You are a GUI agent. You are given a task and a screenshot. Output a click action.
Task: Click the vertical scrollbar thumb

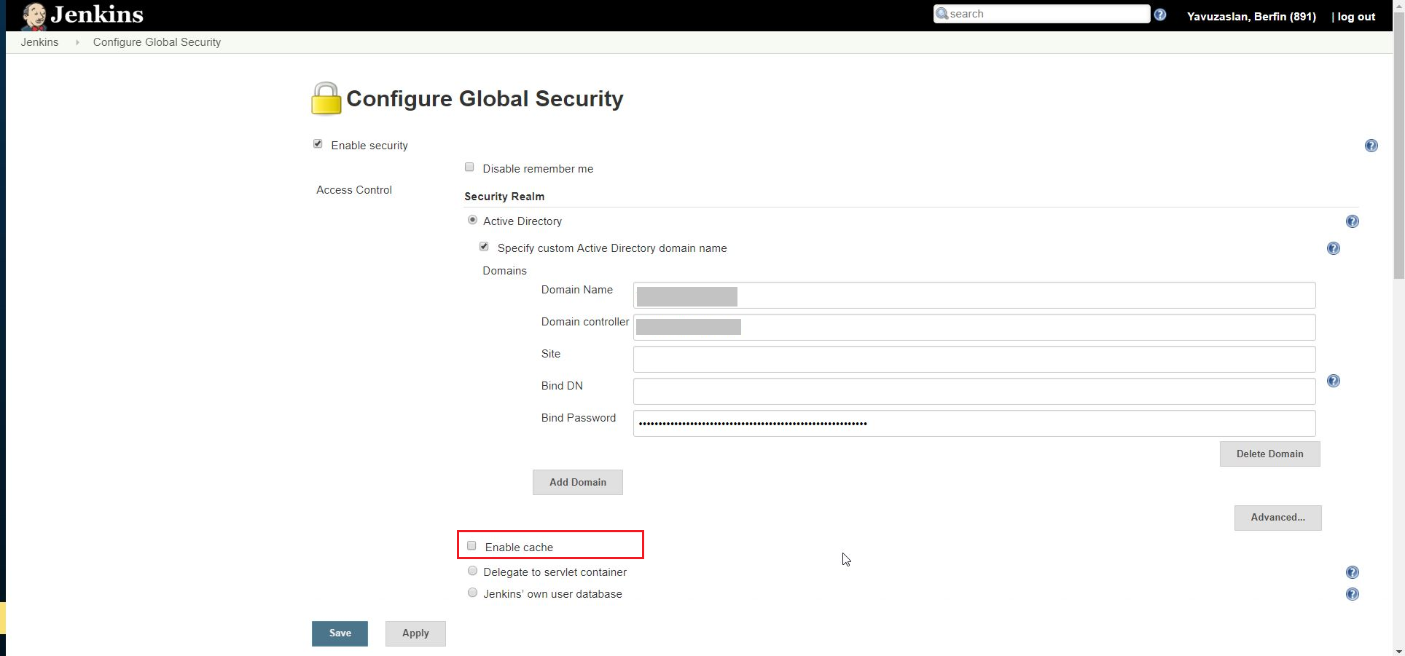[1398, 146]
